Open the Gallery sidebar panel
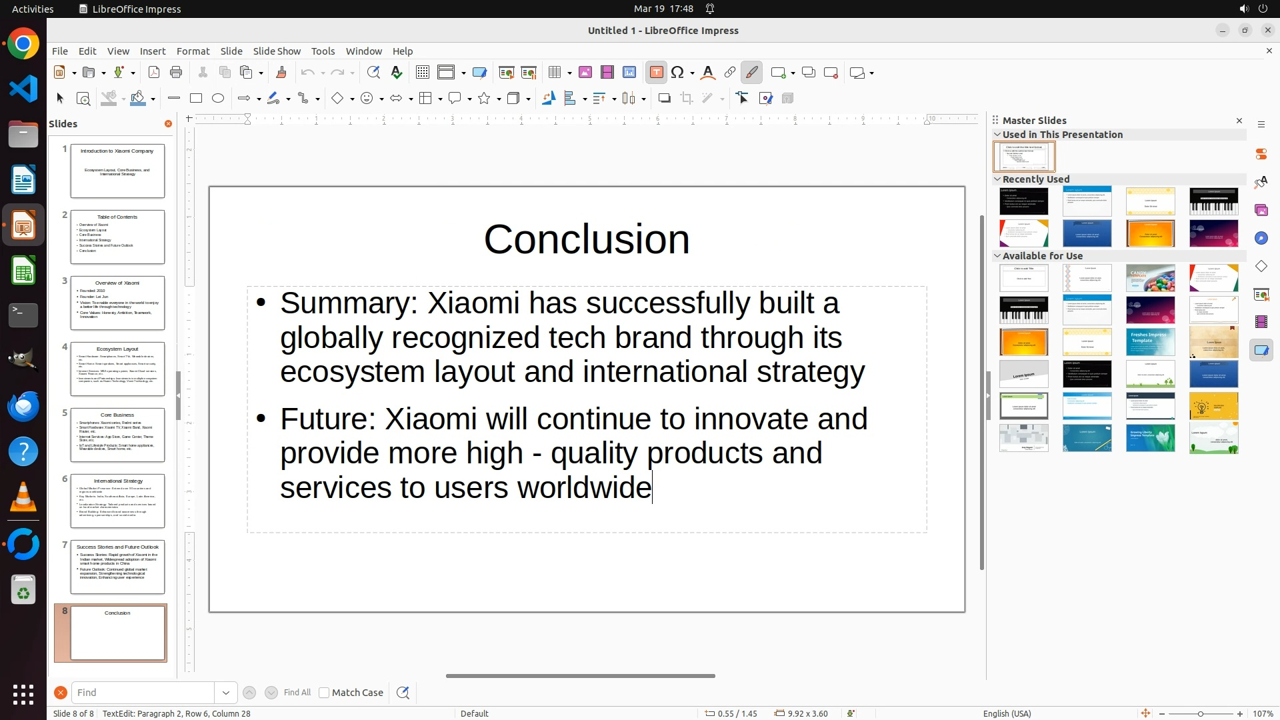The height and width of the screenshot is (720, 1280). [1261, 210]
